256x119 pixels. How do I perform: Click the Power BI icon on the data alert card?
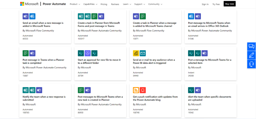(x=136, y=53)
